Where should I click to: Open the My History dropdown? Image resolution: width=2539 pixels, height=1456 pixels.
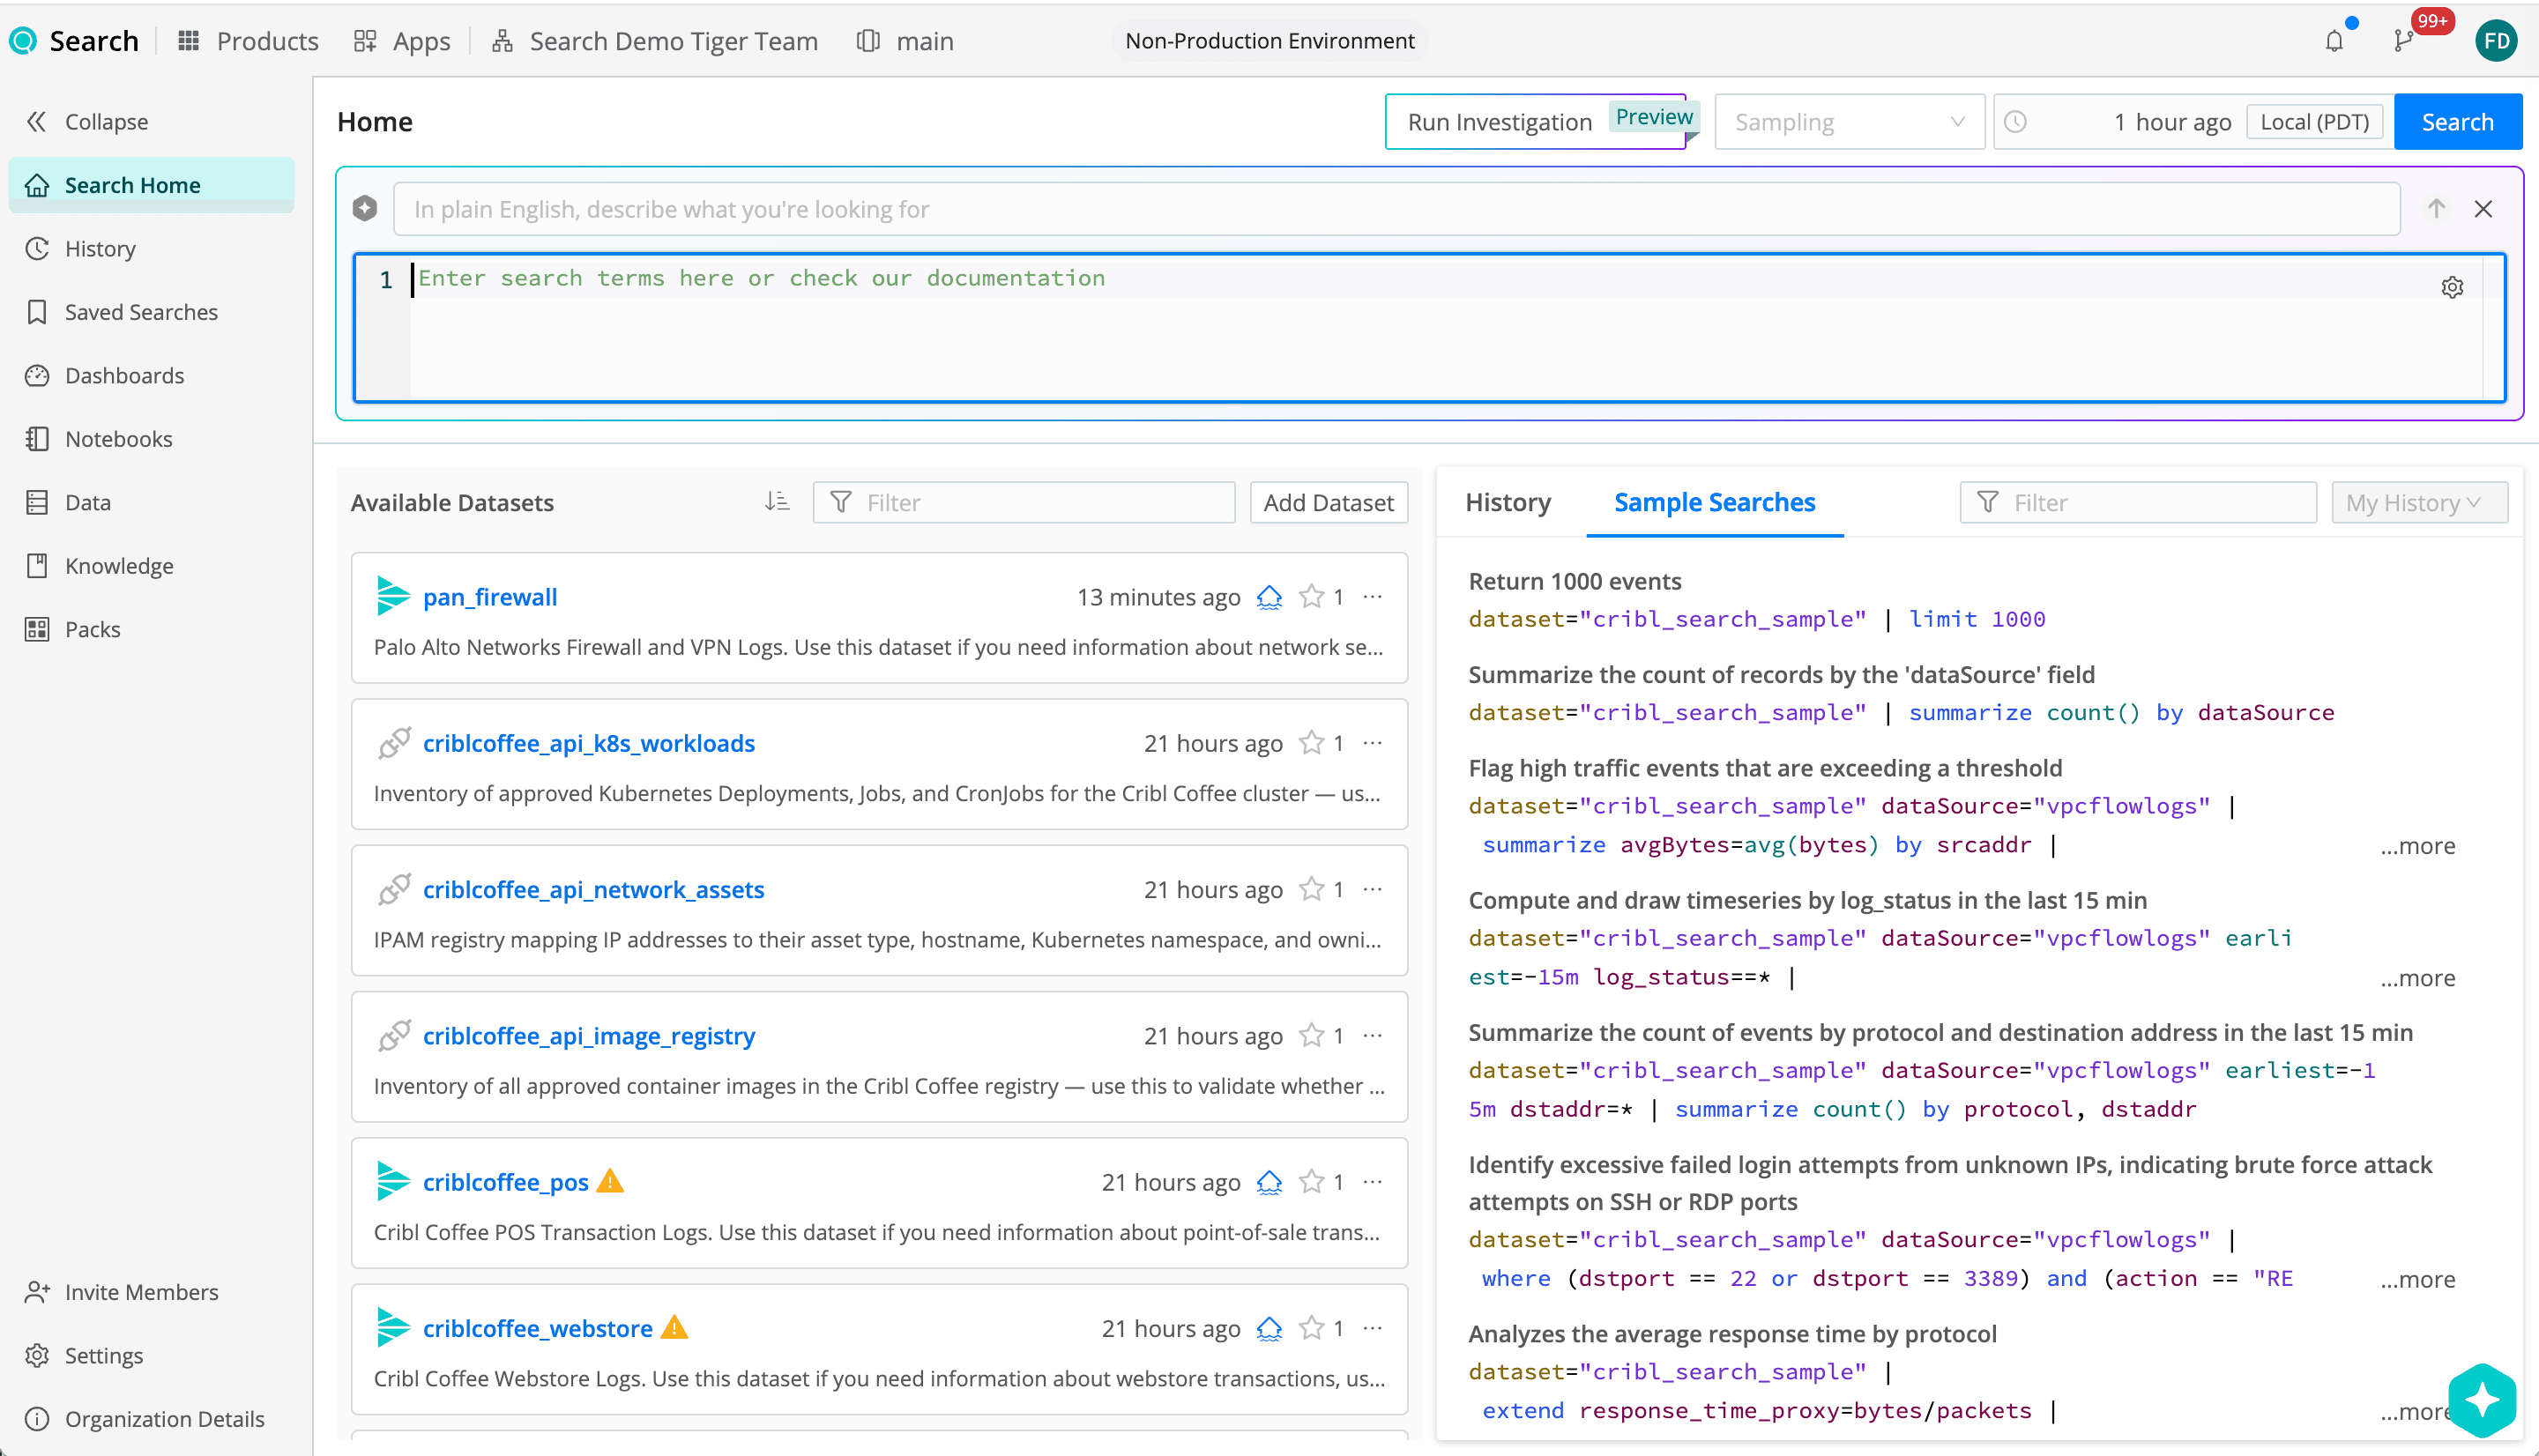pyautogui.click(x=2419, y=502)
